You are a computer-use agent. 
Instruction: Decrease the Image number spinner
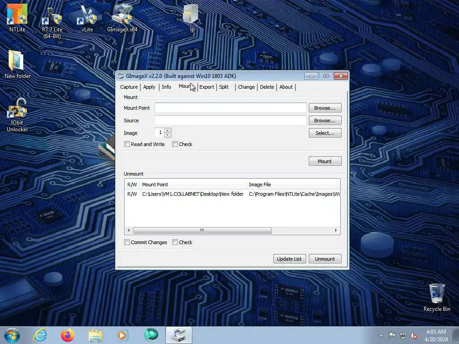168,135
